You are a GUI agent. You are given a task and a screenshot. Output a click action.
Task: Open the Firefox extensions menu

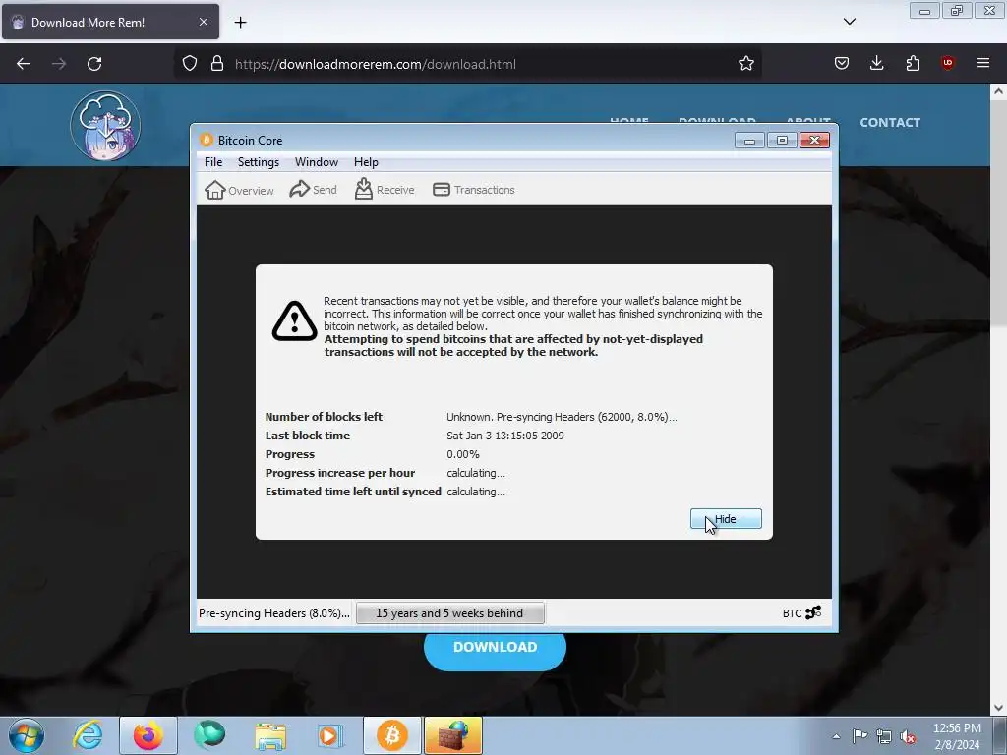pos(913,64)
